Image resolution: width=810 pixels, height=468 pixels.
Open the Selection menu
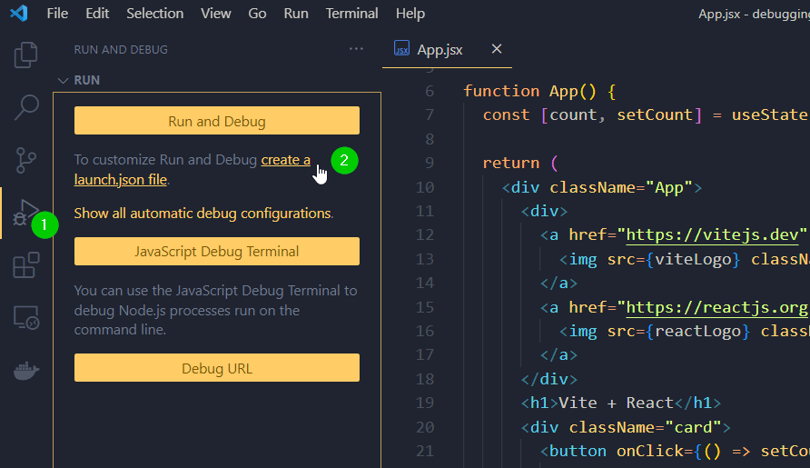(x=155, y=14)
